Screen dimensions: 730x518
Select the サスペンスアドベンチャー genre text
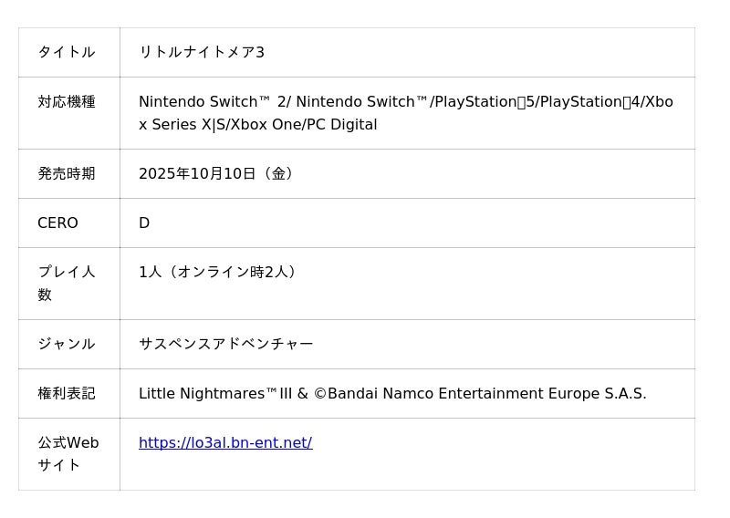225,344
